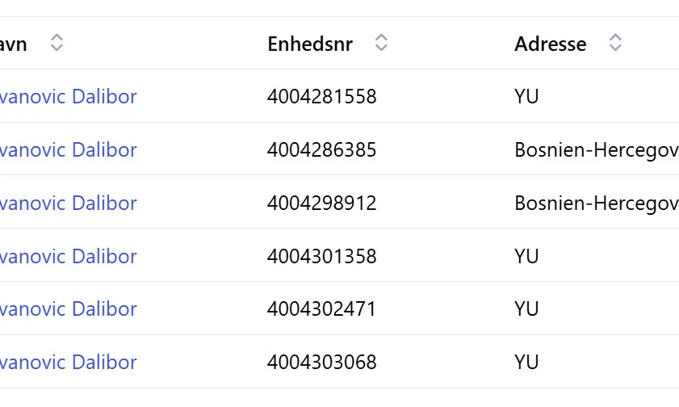Select the 4004302471 unit number cell
This screenshot has height=407, width=679.
(321, 309)
